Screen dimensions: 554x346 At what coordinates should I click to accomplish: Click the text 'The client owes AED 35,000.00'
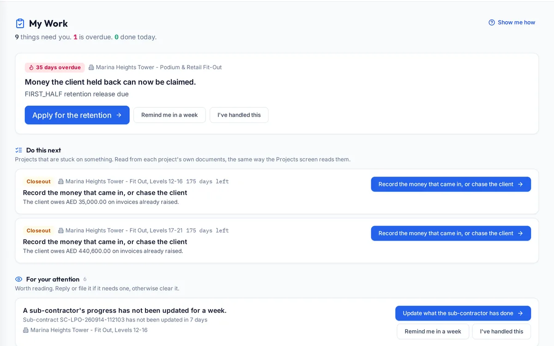pos(64,202)
